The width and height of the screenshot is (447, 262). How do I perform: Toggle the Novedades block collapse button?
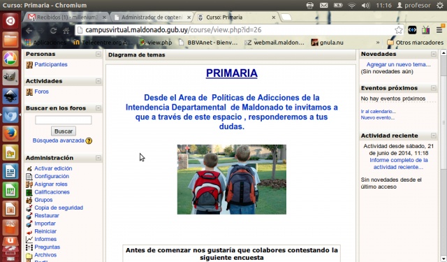click(434, 54)
